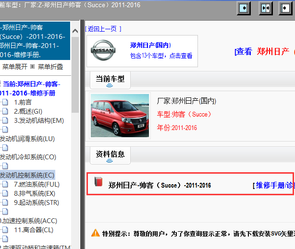Collapse all menus with 菜单折叠
Viewport: 295px width, 249px height.
(x=50, y=67)
